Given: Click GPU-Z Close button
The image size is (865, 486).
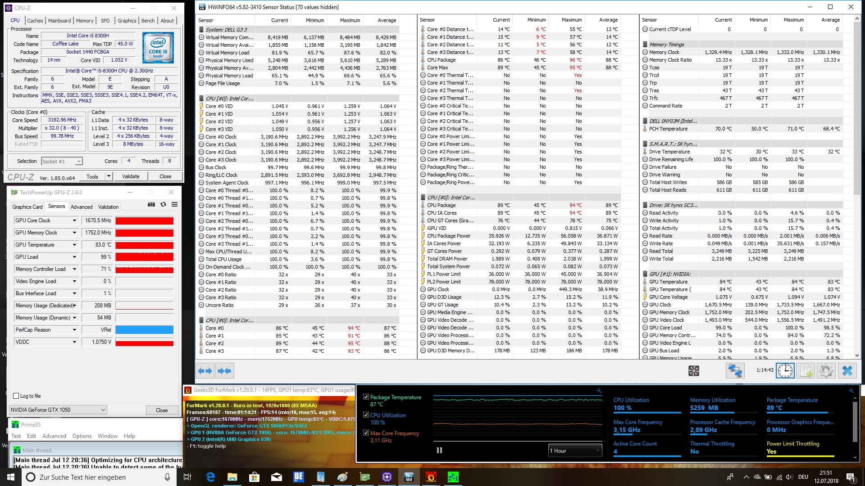Looking at the screenshot, I should [x=162, y=410].
